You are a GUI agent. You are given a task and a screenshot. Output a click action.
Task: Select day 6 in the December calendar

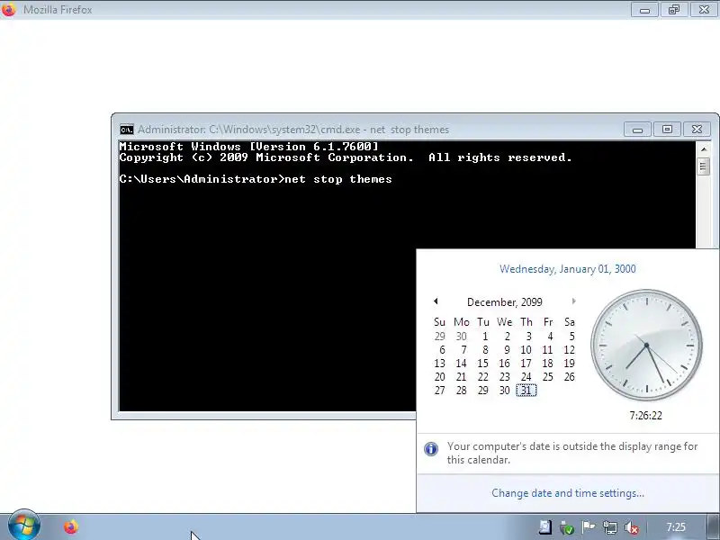point(442,350)
